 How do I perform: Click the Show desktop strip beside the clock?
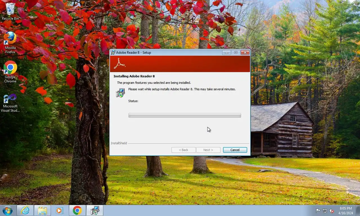pyautogui.click(x=358, y=211)
